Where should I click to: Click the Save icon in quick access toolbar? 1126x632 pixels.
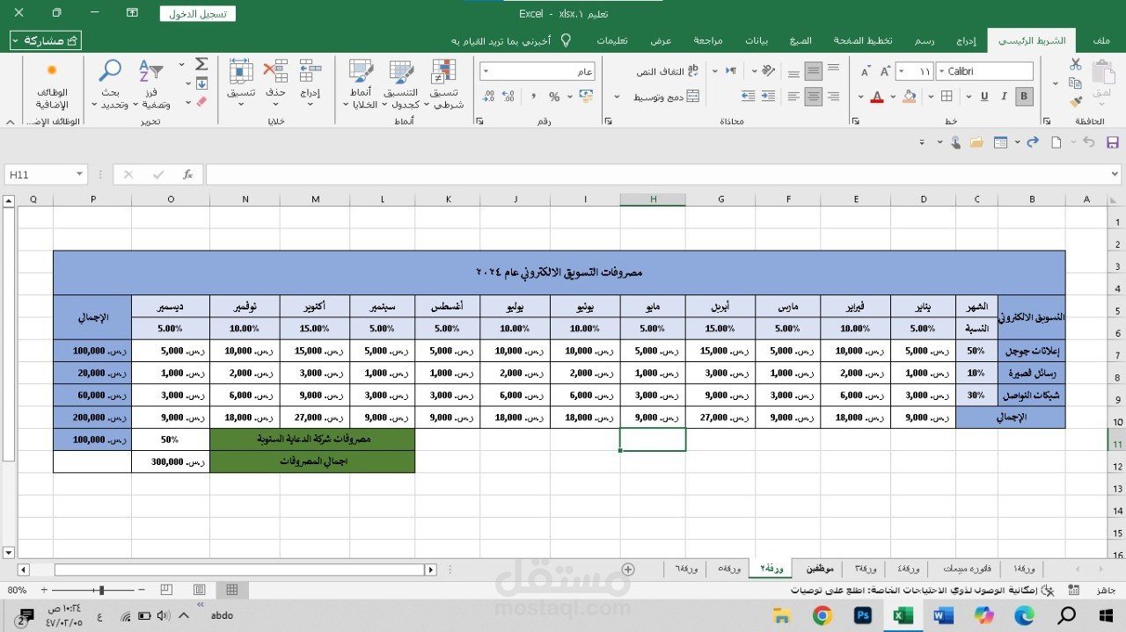(1112, 142)
